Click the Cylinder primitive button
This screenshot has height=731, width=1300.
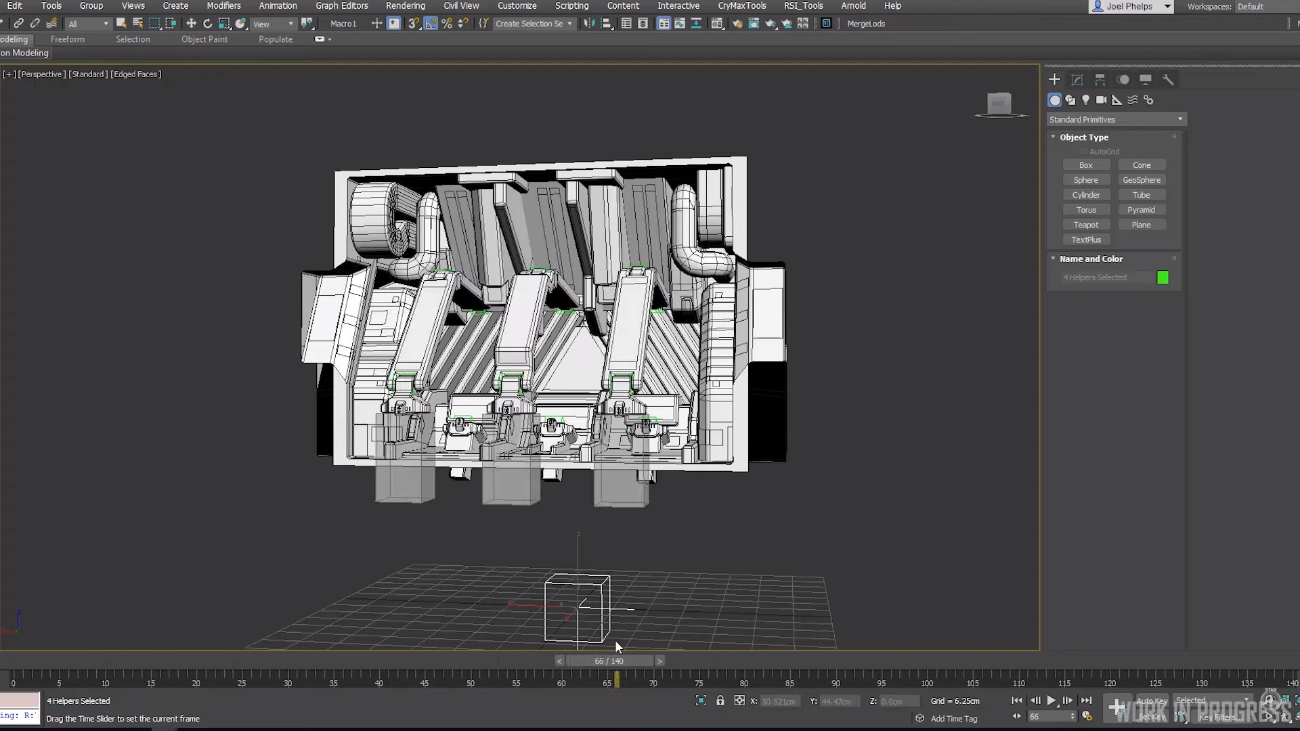tap(1085, 196)
